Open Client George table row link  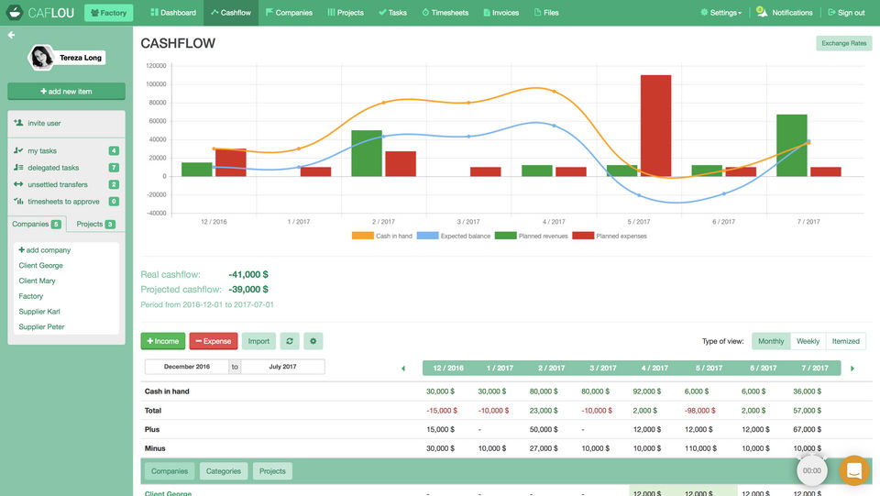(168, 493)
